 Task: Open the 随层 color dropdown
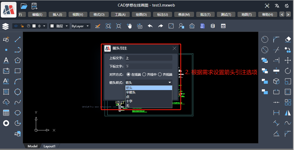click(x=59, y=26)
